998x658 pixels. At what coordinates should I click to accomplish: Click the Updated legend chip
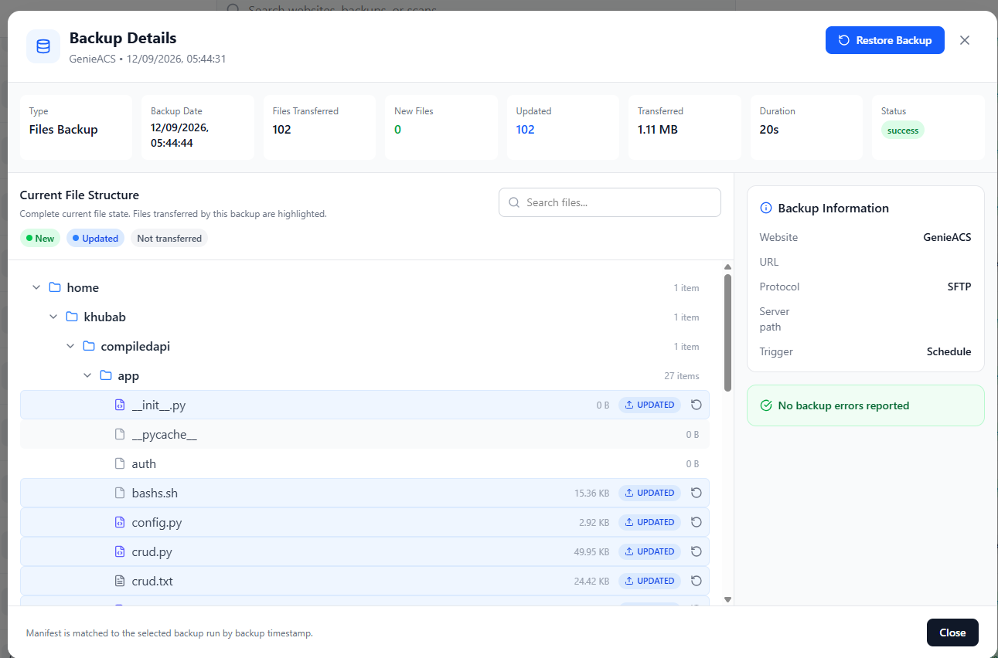coord(95,238)
